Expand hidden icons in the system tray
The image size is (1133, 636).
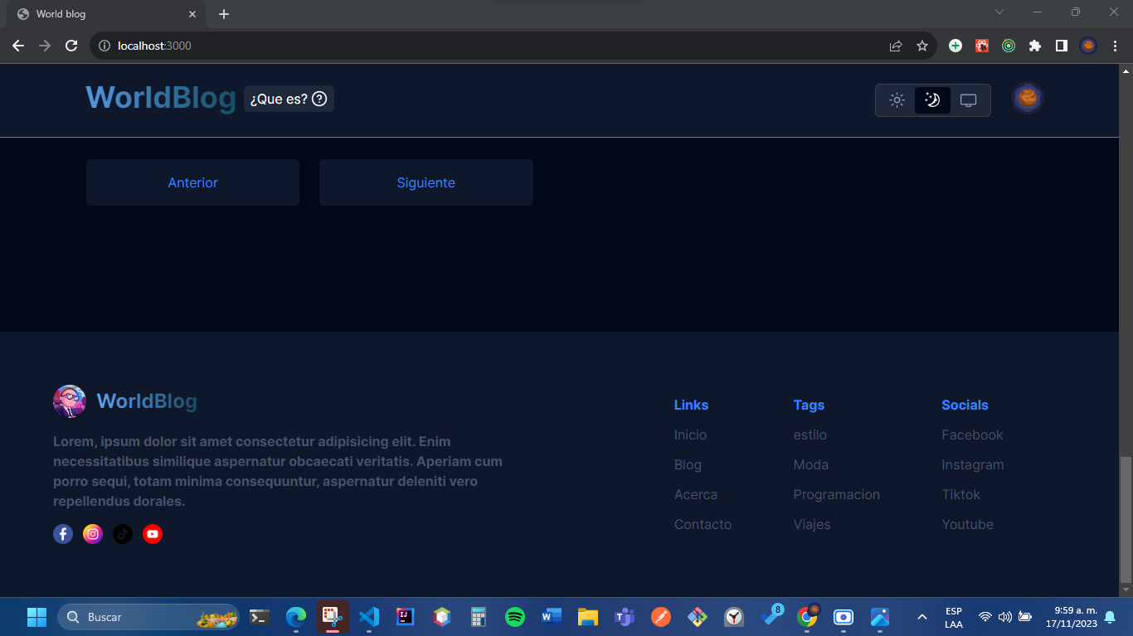[x=921, y=617]
